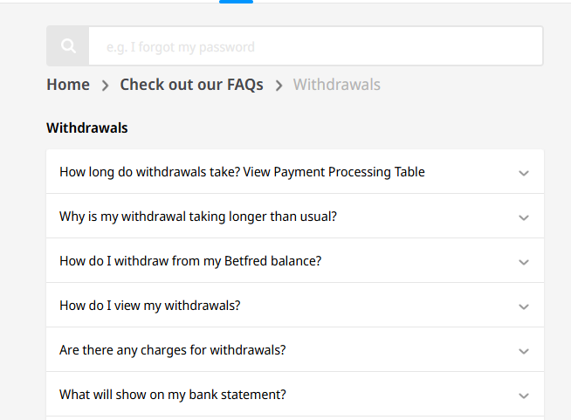Expand chevron for 'Are there any charges' question

[524, 351]
